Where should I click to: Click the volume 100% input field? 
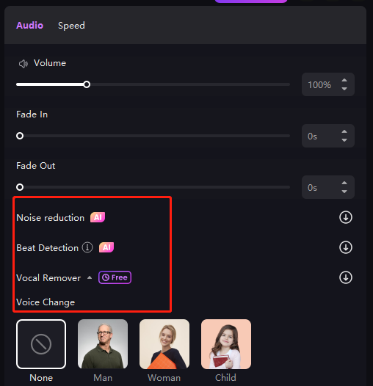click(328, 84)
